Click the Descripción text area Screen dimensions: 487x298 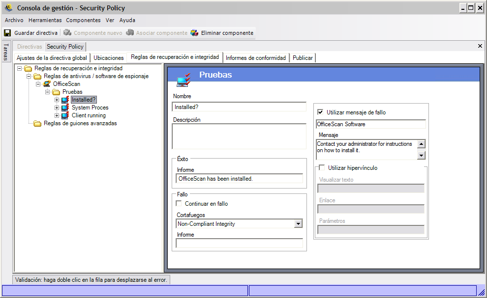(239, 136)
